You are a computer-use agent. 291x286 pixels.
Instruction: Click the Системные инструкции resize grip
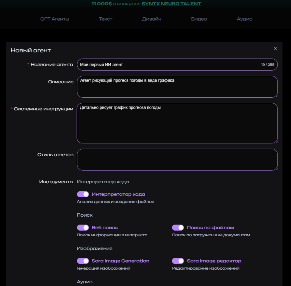(x=276, y=142)
